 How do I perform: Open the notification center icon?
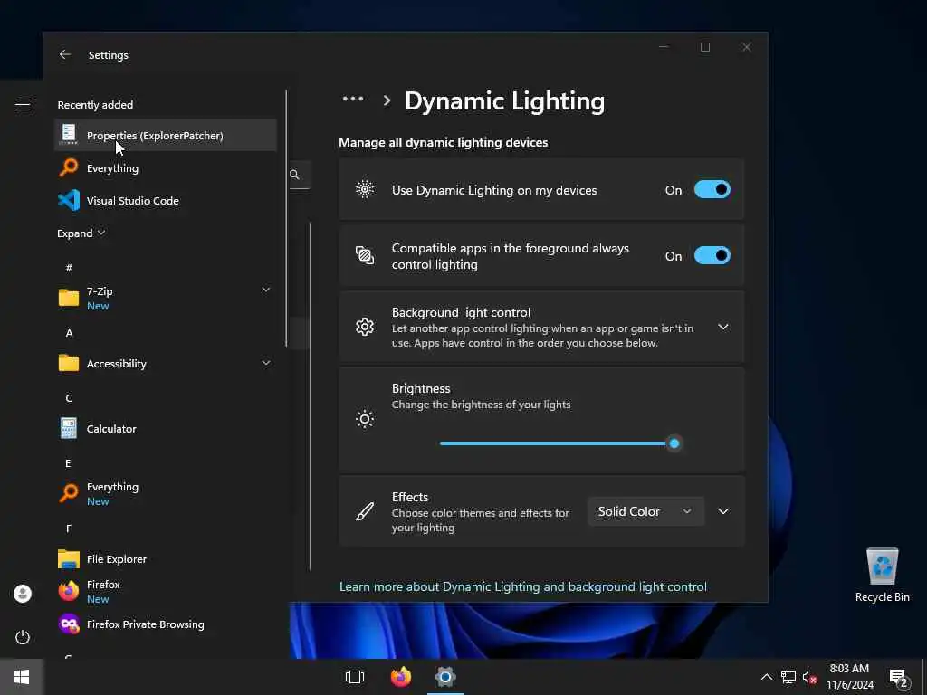pos(899,677)
